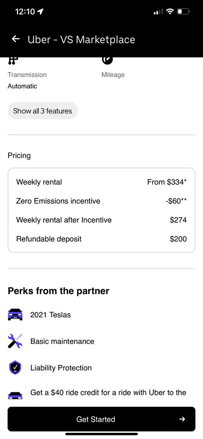Tap the 2021 Teslas car icon
Image resolution: width=203 pixels, height=439 pixels.
click(15, 314)
